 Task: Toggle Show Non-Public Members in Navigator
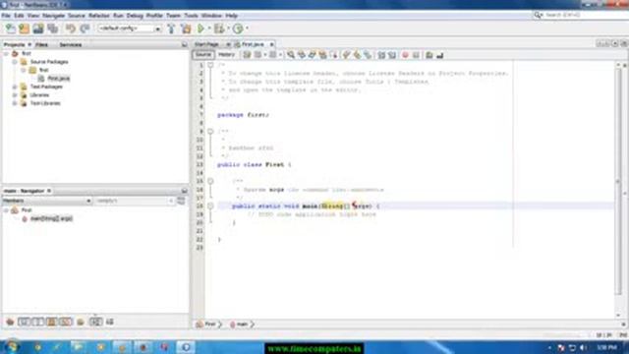[51, 322]
